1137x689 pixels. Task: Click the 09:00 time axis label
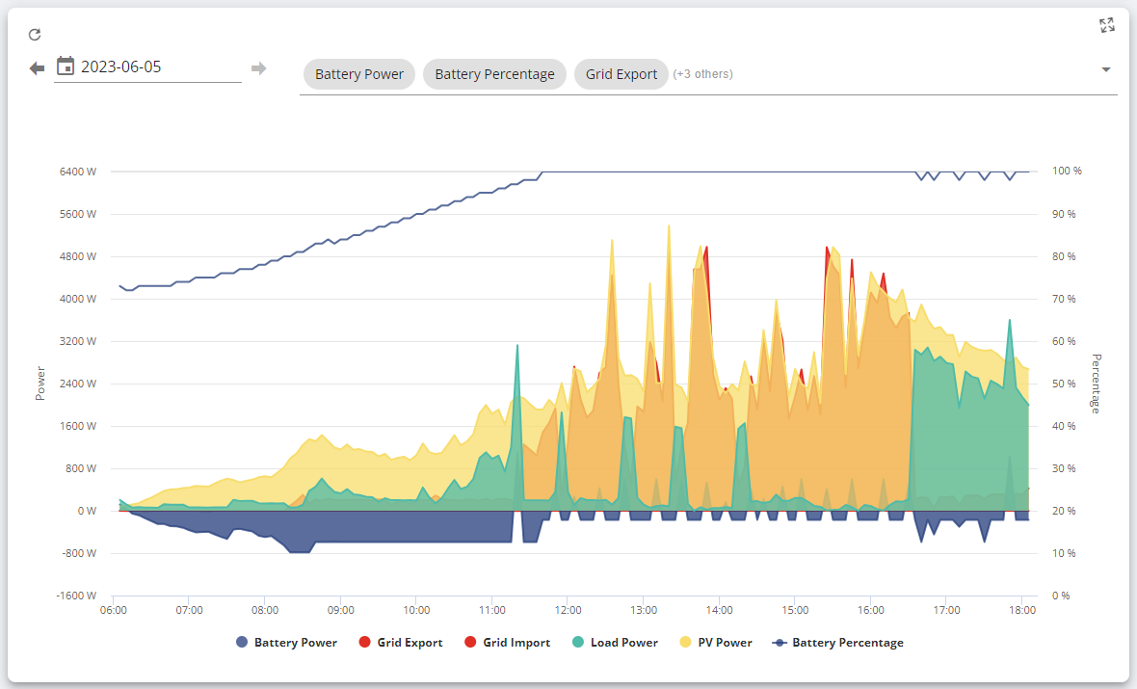coord(341,610)
